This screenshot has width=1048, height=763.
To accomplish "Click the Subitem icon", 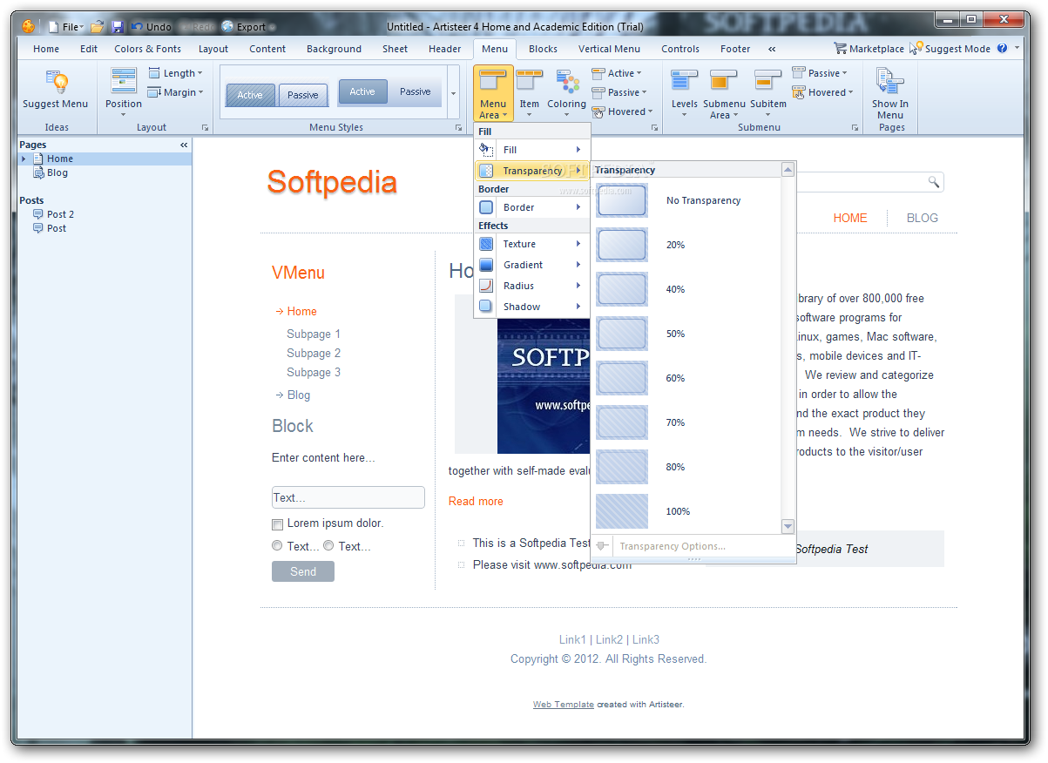I will (767, 81).
